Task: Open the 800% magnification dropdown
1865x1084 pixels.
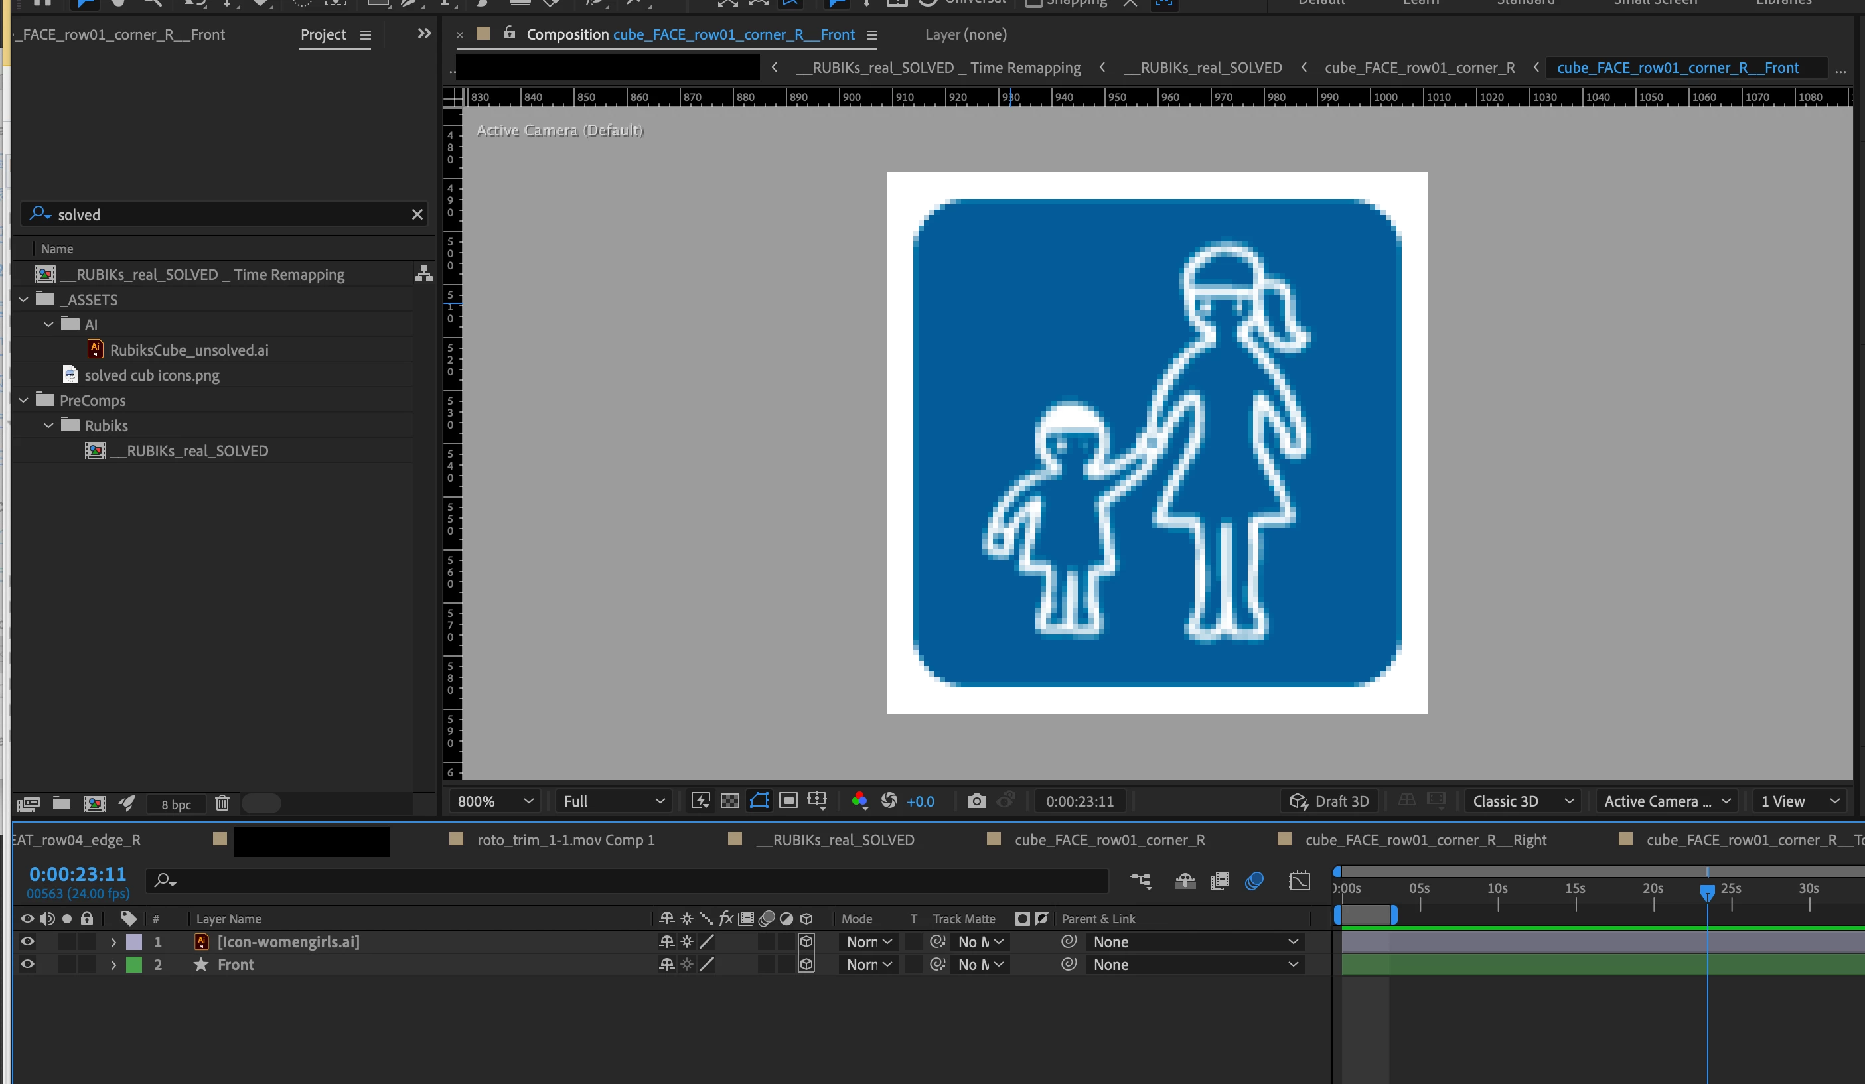Action: pos(495,801)
